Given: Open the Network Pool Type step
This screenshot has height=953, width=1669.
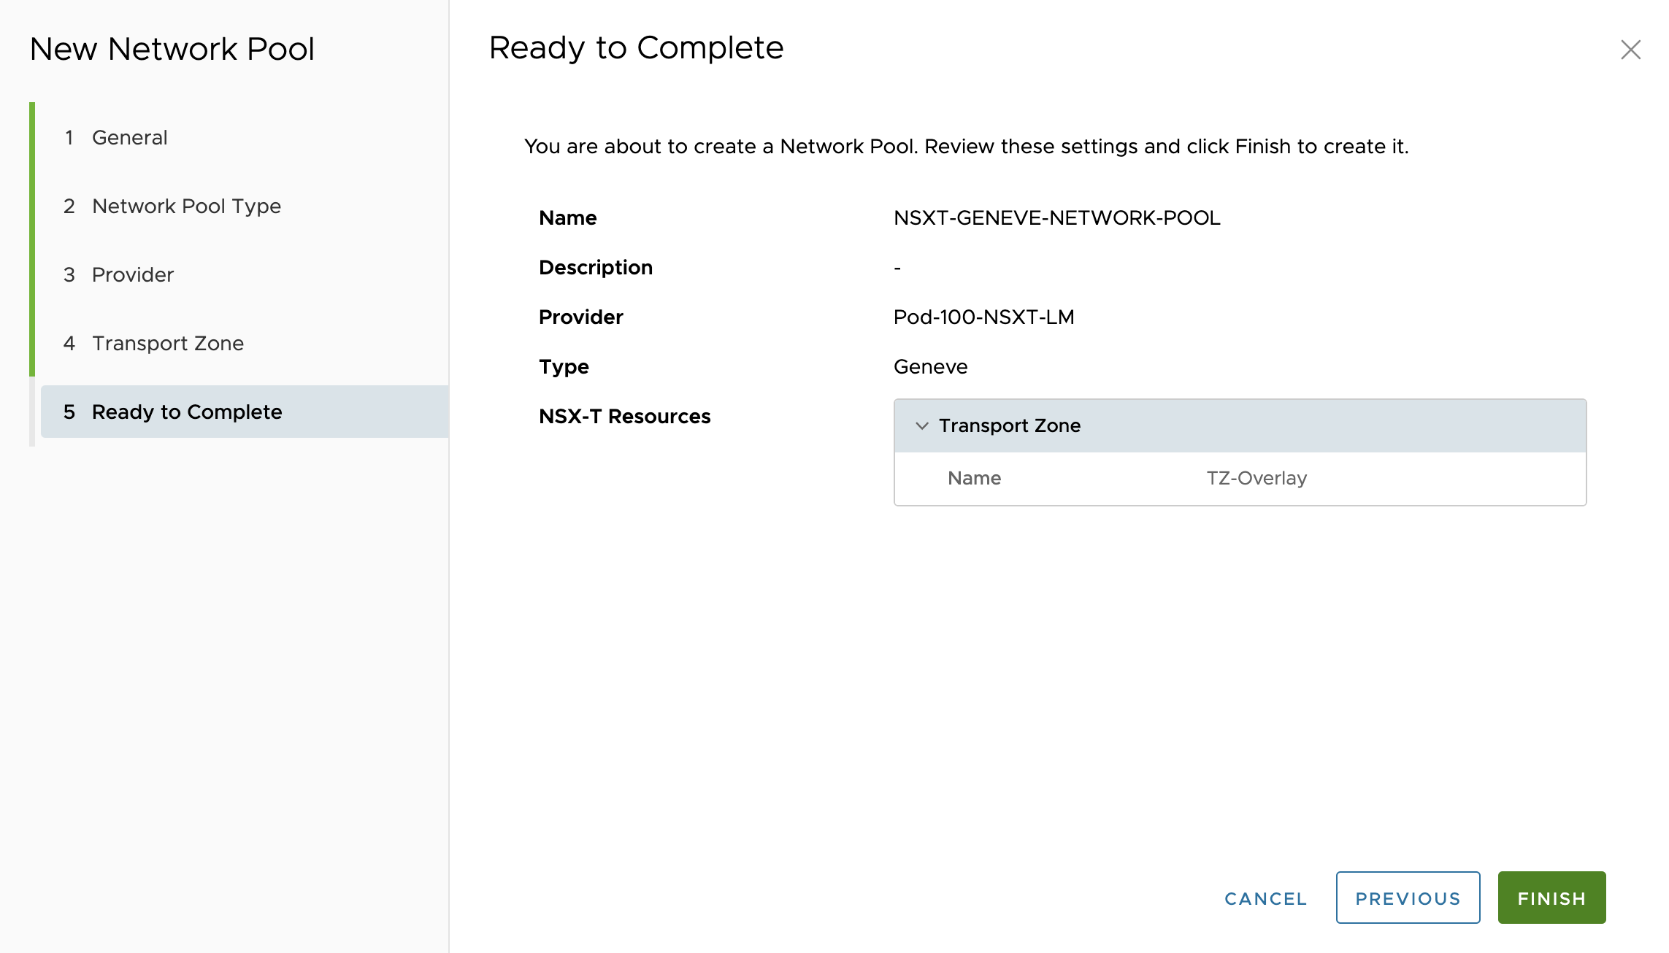Looking at the screenshot, I should [x=186, y=206].
